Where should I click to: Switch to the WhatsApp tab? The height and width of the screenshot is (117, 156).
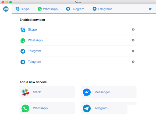click(x=48, y=9)
